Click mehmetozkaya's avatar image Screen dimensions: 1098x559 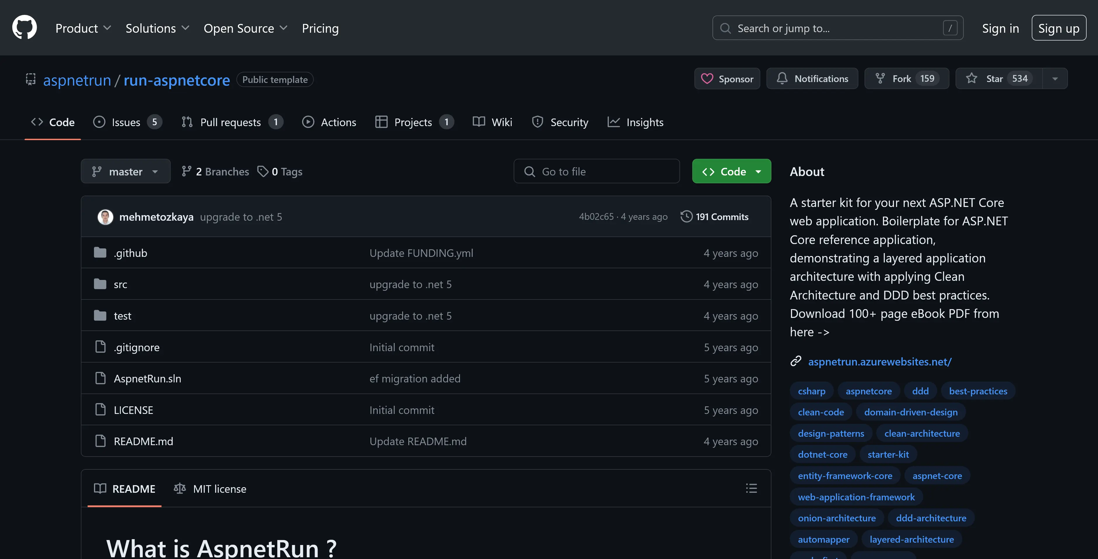pos(105,217)
